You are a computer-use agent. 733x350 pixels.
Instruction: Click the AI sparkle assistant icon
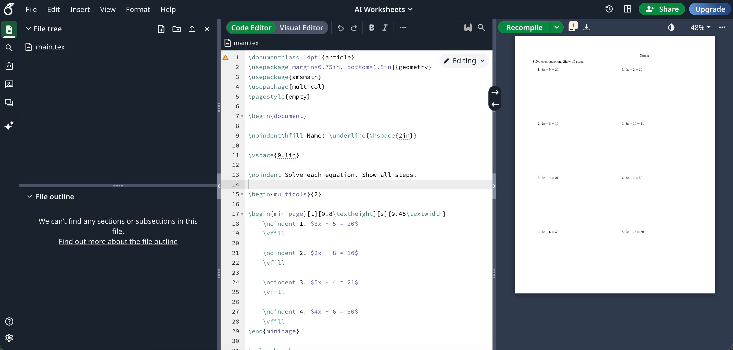coord(9,126)
